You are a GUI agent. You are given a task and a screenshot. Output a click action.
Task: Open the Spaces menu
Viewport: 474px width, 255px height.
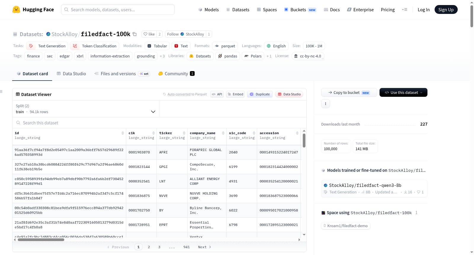click(x=267, y=9)
